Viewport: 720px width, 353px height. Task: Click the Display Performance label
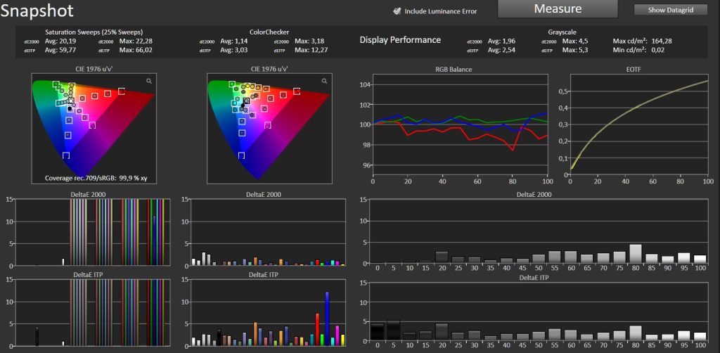[x=400, y=40]
